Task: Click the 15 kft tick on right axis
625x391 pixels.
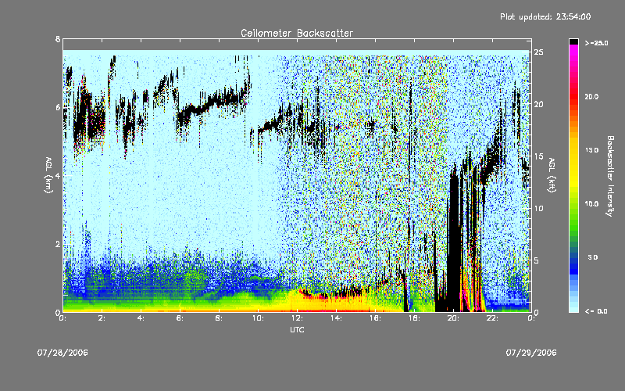Action: click(x=538, y=156)
